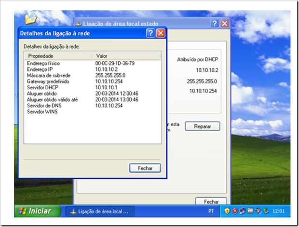299x227 pixels.
Task: Click the Reparar button
Action: click(x=203, y=126)
